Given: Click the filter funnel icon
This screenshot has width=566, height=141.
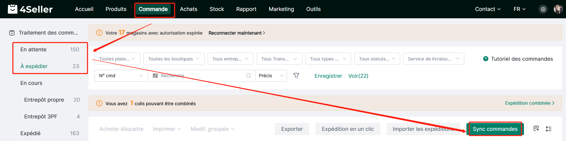Looking at the screenshot, I should [296, 76].
